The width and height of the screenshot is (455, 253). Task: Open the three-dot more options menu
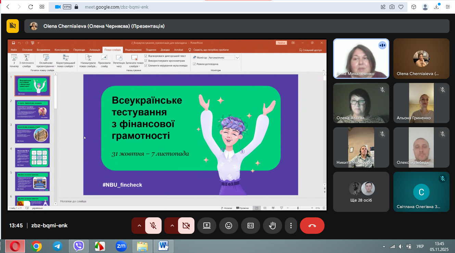pos(291,226)
